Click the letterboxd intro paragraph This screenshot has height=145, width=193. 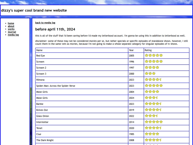pyautogui.click(x=110, y=36)
